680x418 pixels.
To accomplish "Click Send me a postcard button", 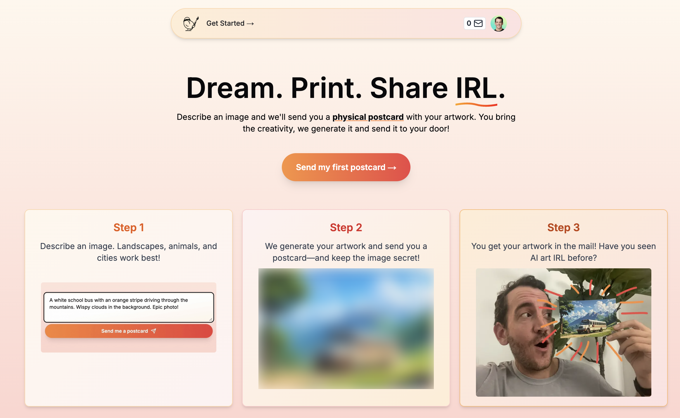I will point(129,331).
